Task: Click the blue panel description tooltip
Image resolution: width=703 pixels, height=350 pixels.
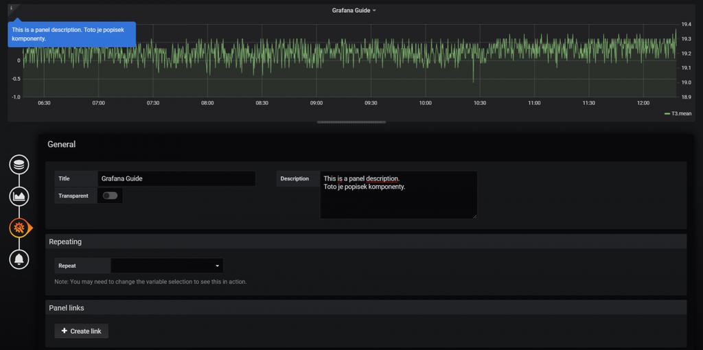Action: (x=71, y=34)
